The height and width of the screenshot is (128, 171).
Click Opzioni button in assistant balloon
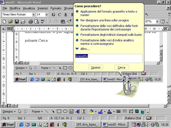[x=96, y=67]
